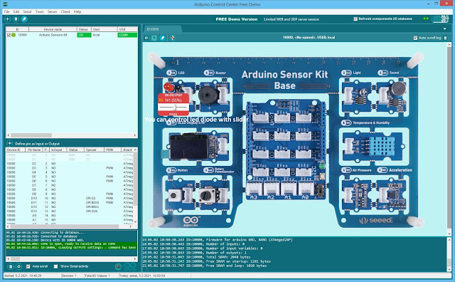Uncheck the Arduino Sensors Kit device checkbox
Image resolution: width=455 pixels, height=282 pixels.
pos(9,35)
